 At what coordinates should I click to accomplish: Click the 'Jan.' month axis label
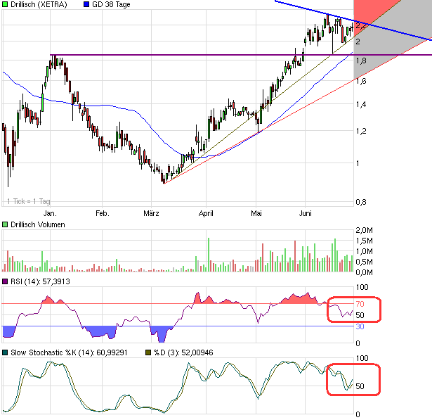50,213
